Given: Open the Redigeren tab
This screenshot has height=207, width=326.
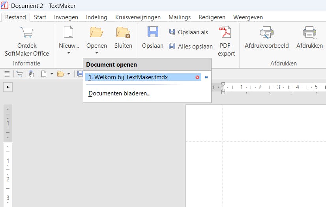Looking at the screenshot, I should 212,17.
